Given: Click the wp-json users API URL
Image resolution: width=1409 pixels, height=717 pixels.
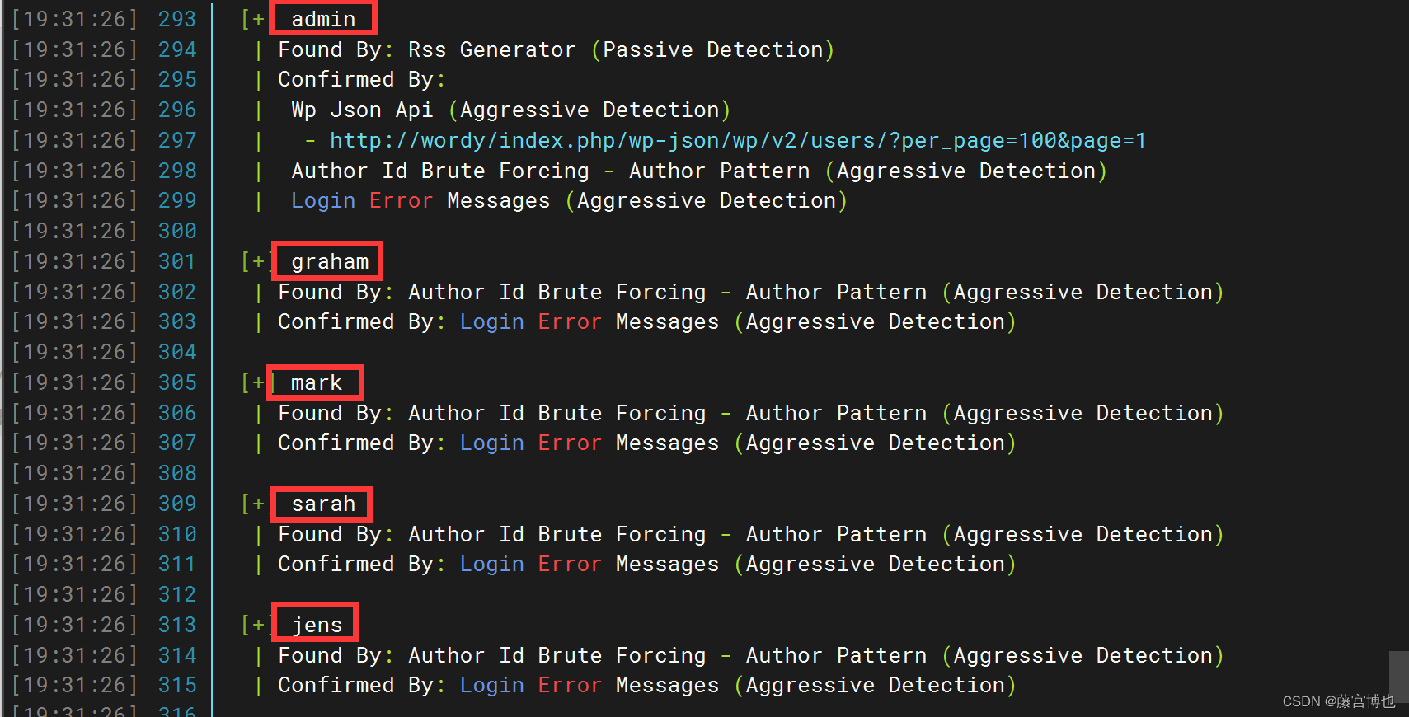Looking at the screenshot, I should pyautogui.click(x=738, y=140).
